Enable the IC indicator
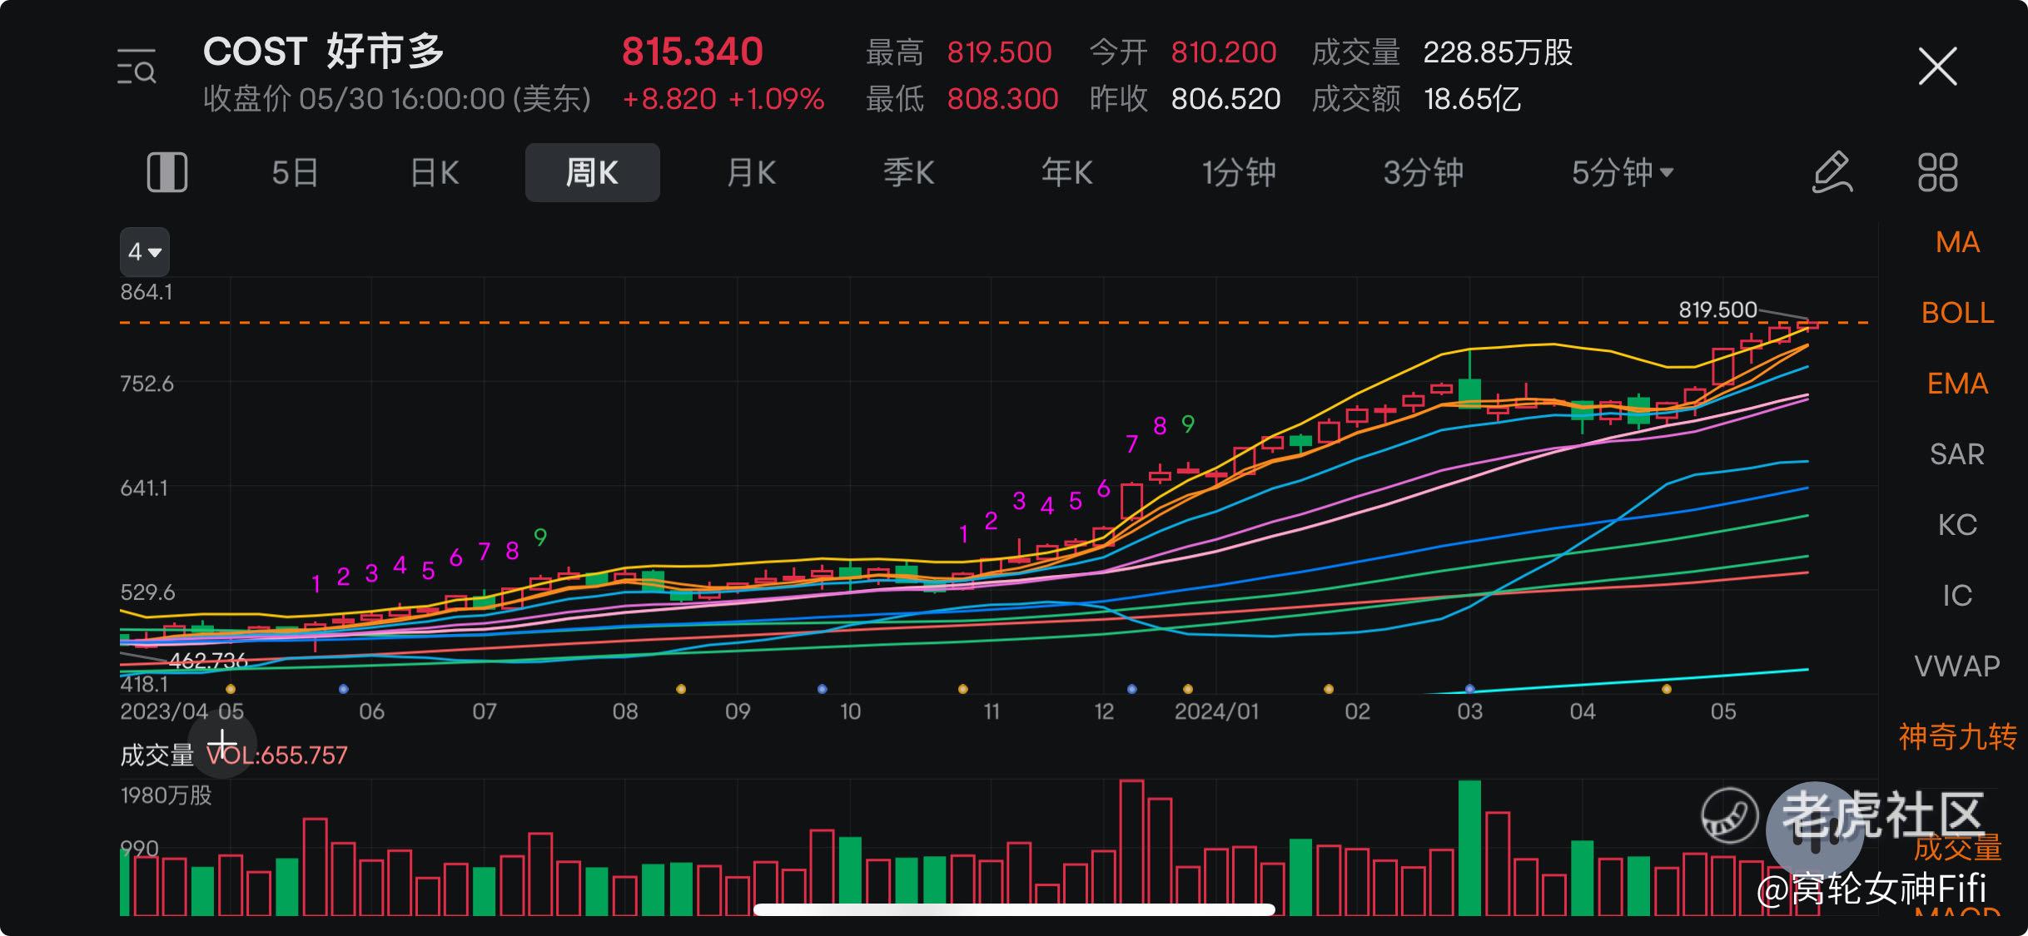 tap(1957, 596)
